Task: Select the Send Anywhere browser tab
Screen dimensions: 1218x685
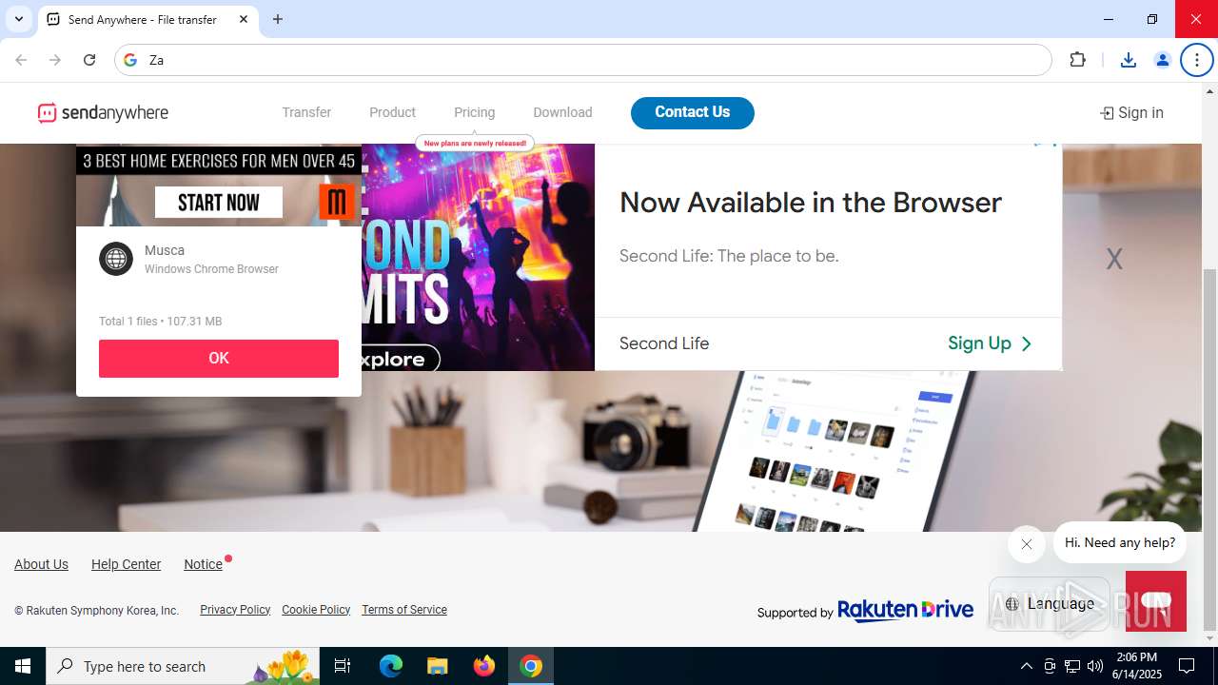Action: point(147,19)
